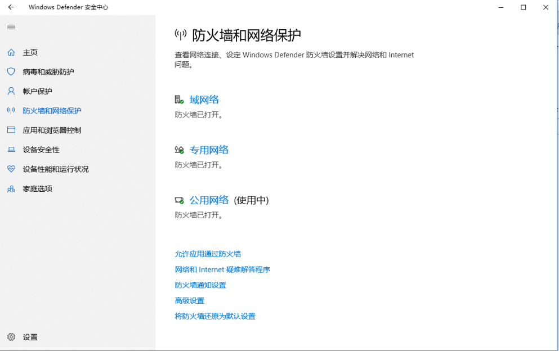Click the back arrow in title bar
Viewport: 559px width, 351px height.
(x=11, y=7)
